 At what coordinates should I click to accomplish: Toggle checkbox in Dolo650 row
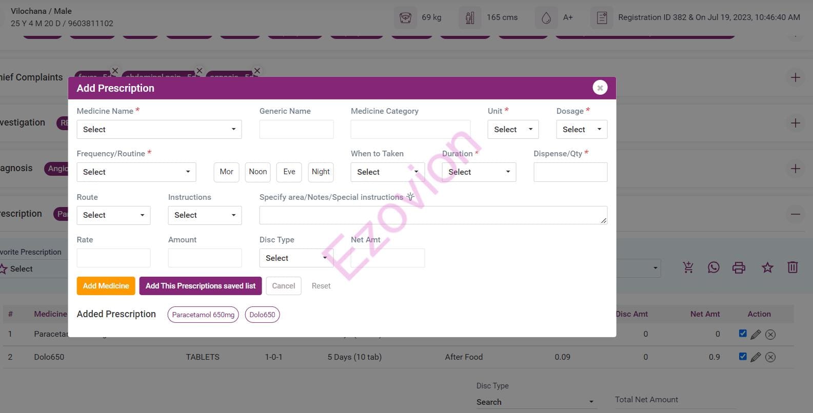click(x=742, y=356)
